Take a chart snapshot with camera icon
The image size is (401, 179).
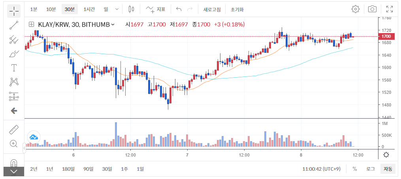pos(372,9)
